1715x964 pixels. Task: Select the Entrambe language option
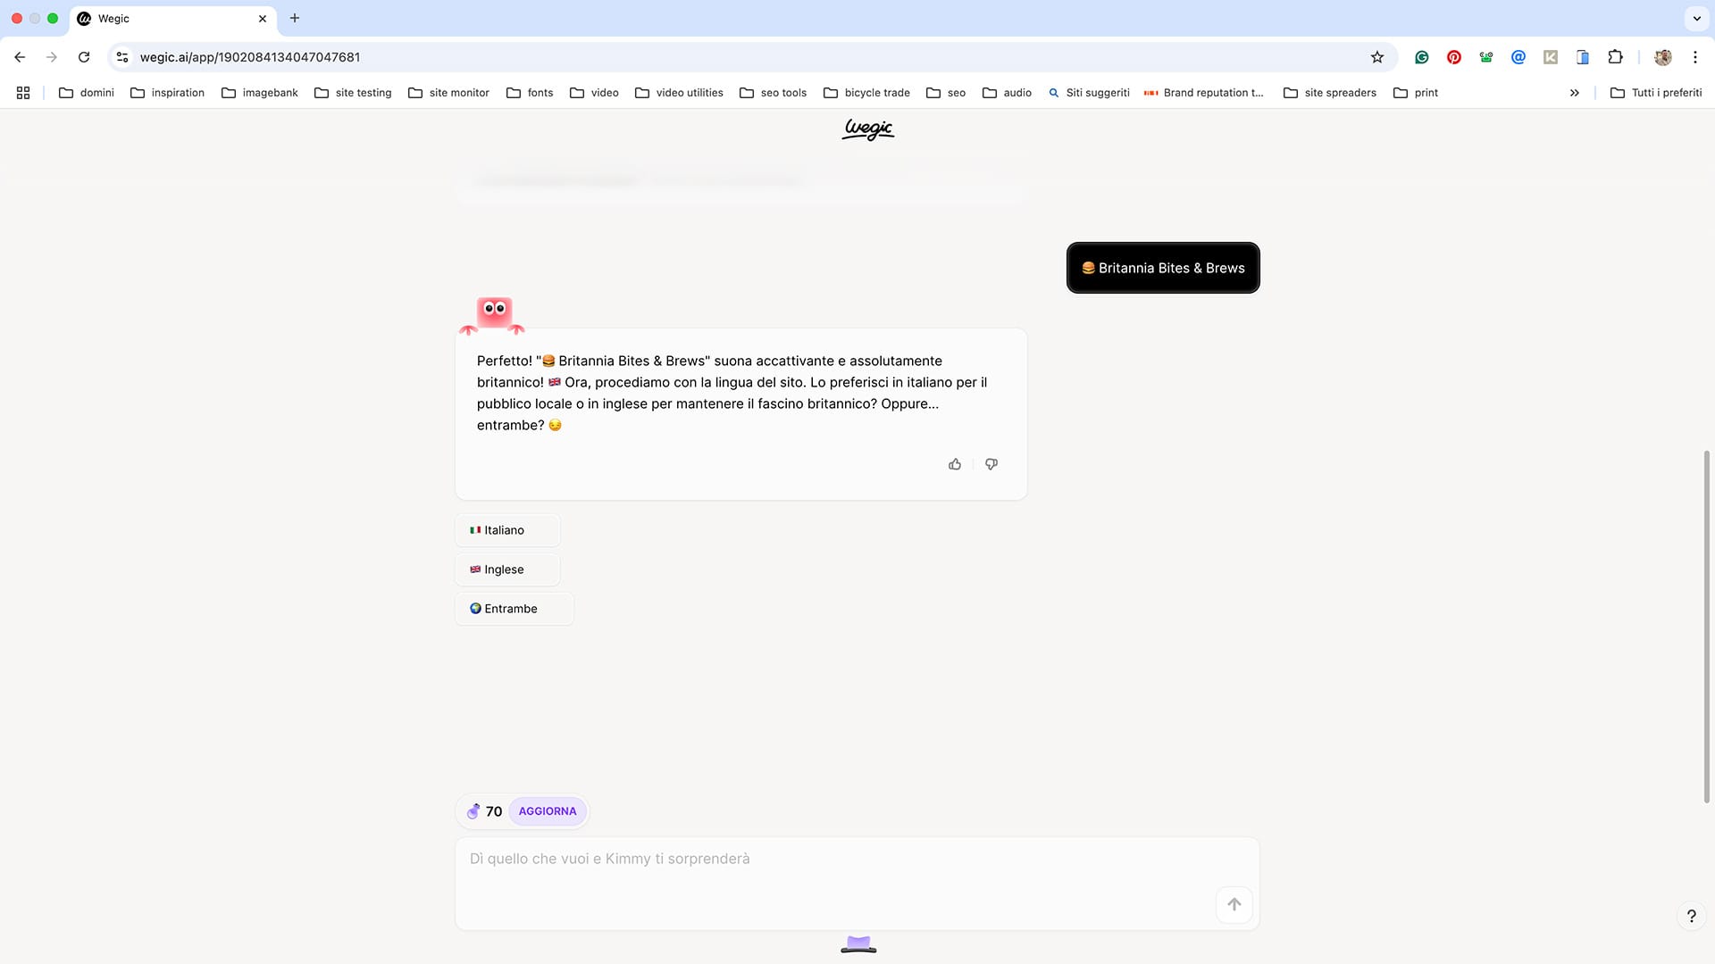coord(514,608)
